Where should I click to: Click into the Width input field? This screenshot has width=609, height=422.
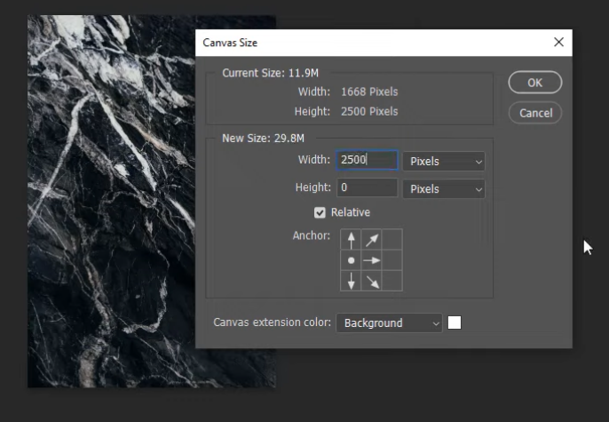click(367, 161)
